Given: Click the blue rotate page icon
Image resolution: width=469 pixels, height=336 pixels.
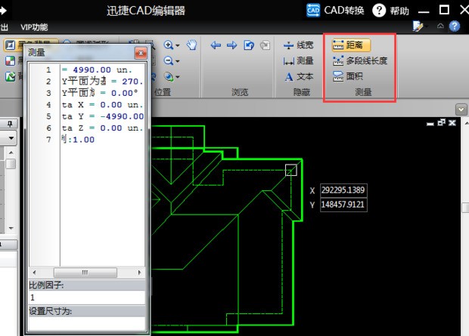Looking at the screenshot, I should pos(249,45).
